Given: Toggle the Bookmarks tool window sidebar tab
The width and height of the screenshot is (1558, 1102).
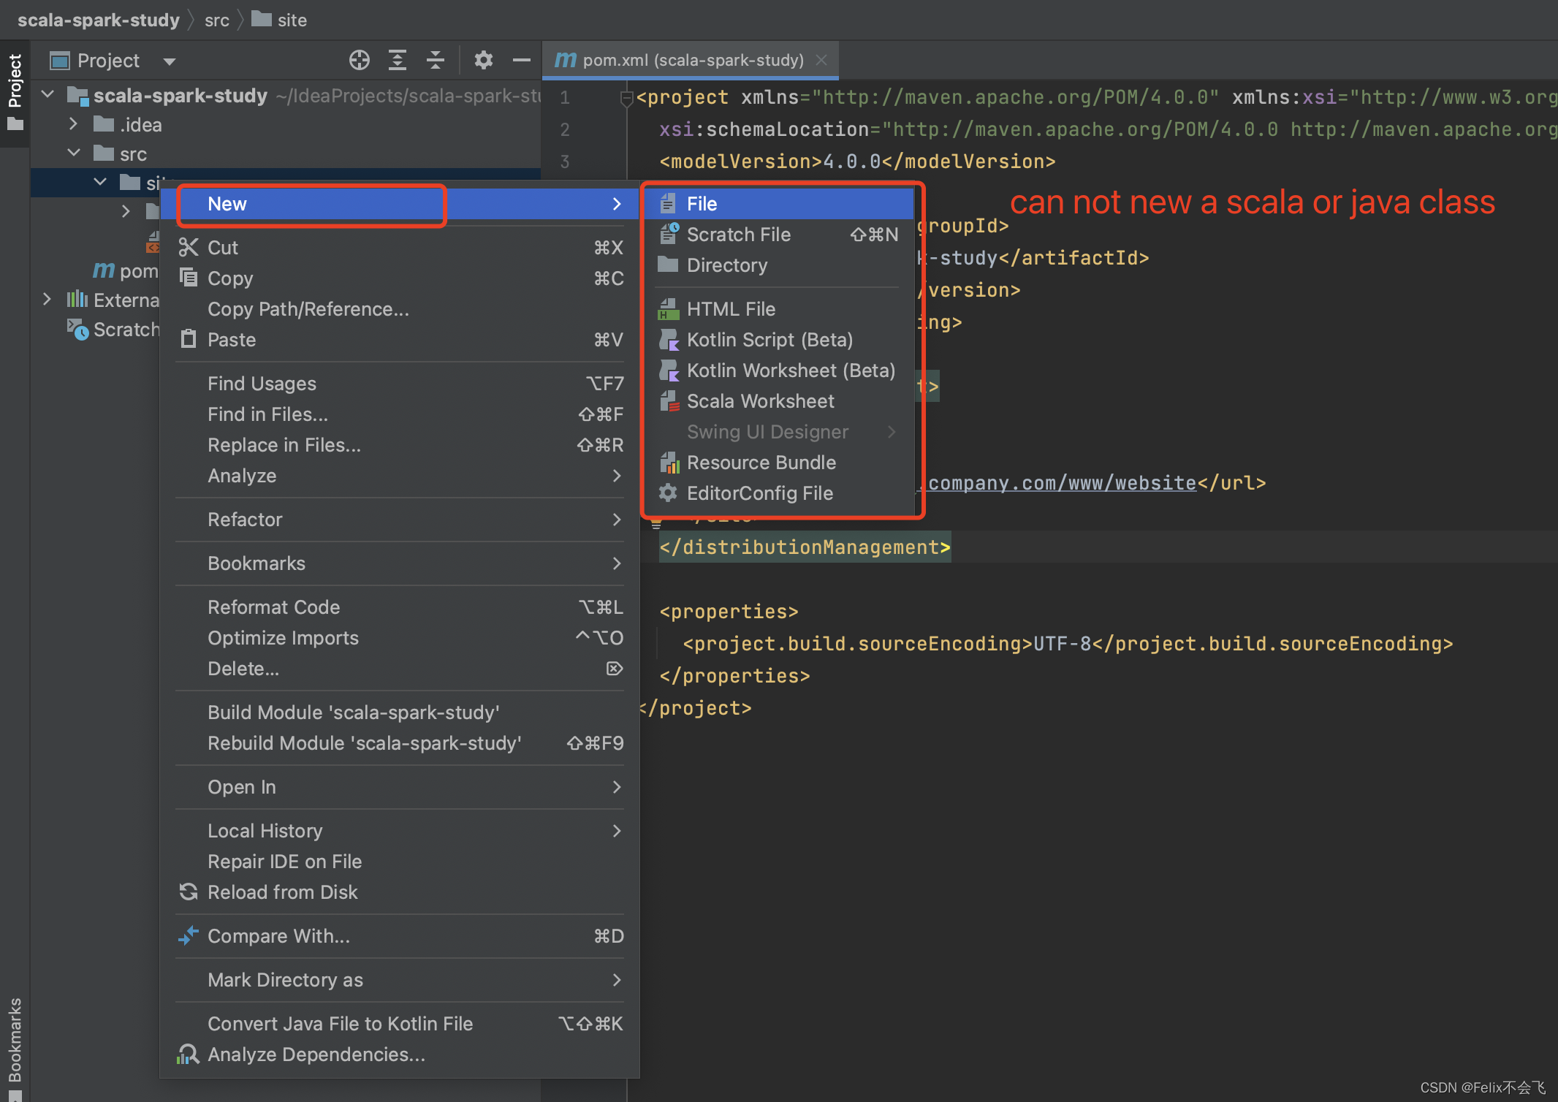Looking at the screenshot, I should coord(15,1041).
